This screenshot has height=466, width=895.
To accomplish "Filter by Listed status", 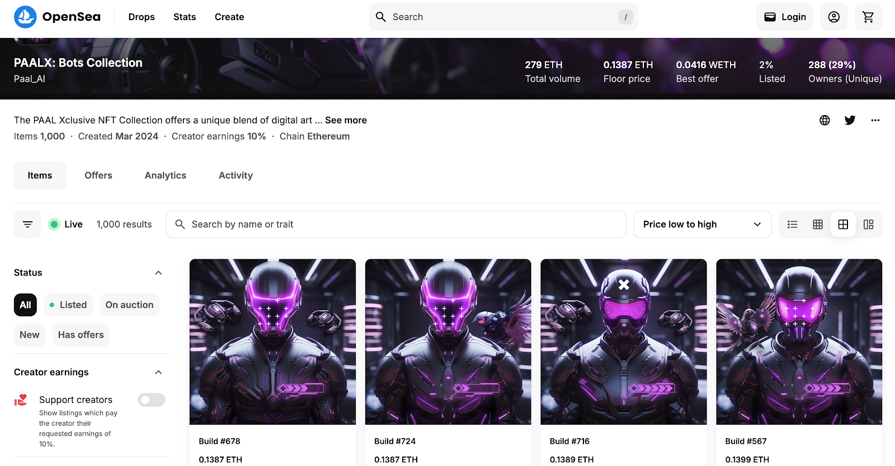I will pyautogui.click(x=68, y=305).
